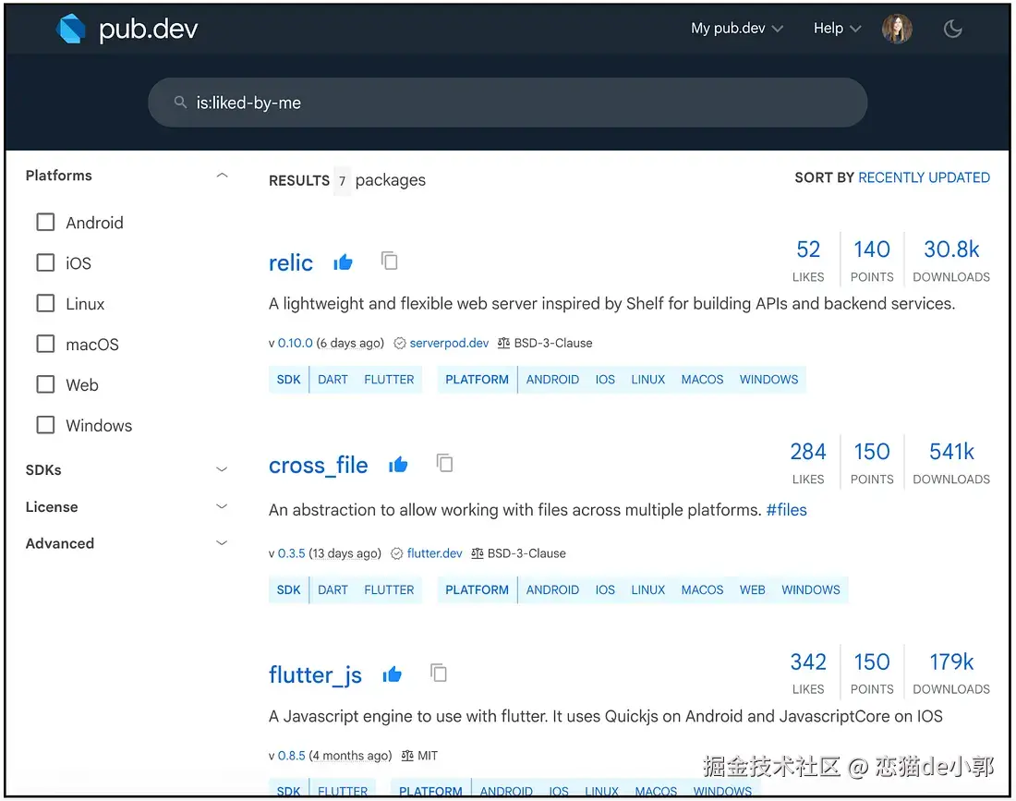Viewport: 1016px width, 801px height.
Task: Click the DART tag on cross_file
Action: [333, 589]
